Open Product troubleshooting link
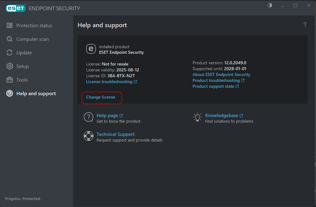 pyautogui.click(x=216, y=81)
